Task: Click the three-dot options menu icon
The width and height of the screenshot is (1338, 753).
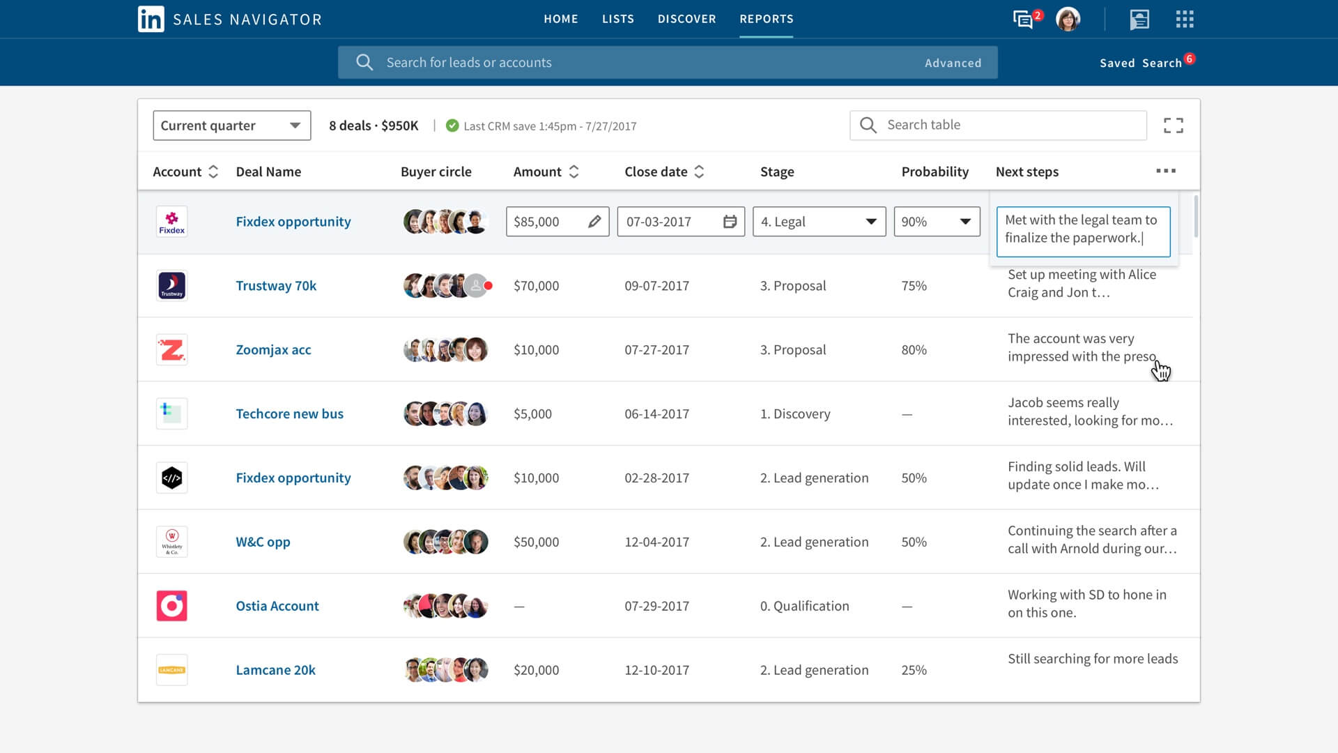Action: point(1165,171)
